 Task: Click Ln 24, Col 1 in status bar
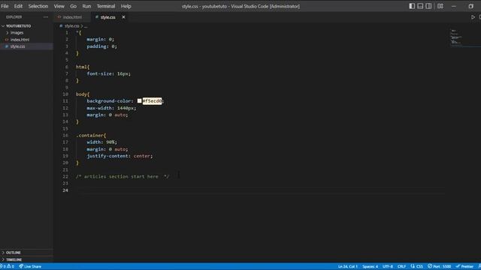click(x=347, y=266)
